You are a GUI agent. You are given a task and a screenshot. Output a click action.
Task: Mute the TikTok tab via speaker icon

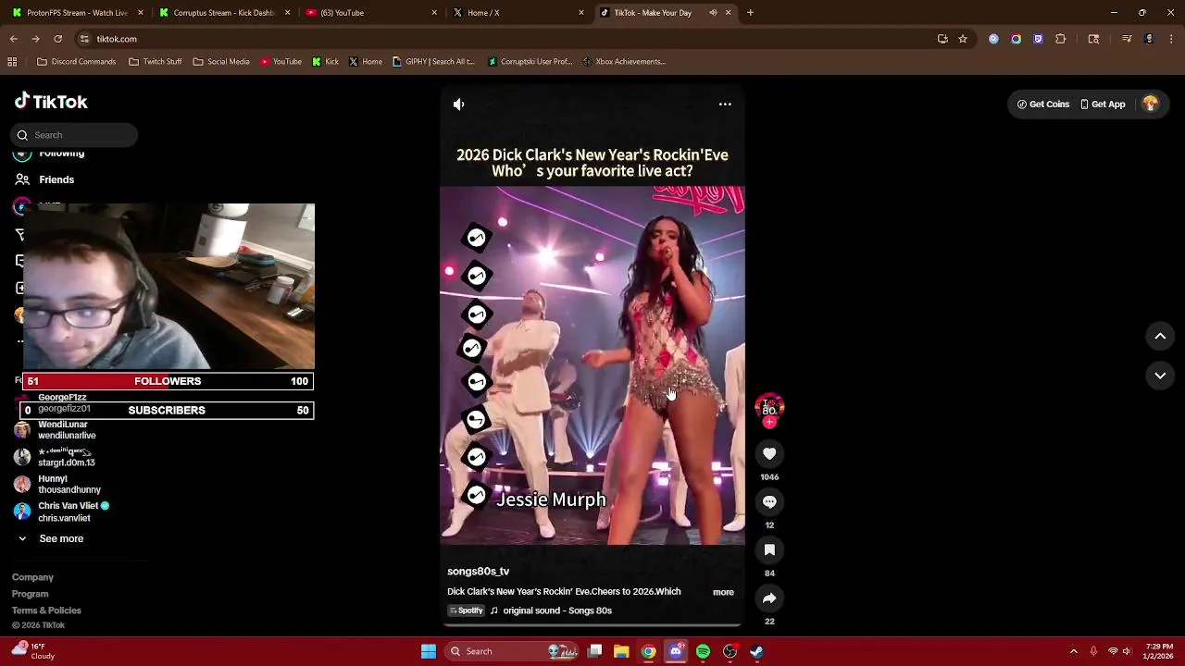click(713, 13)
